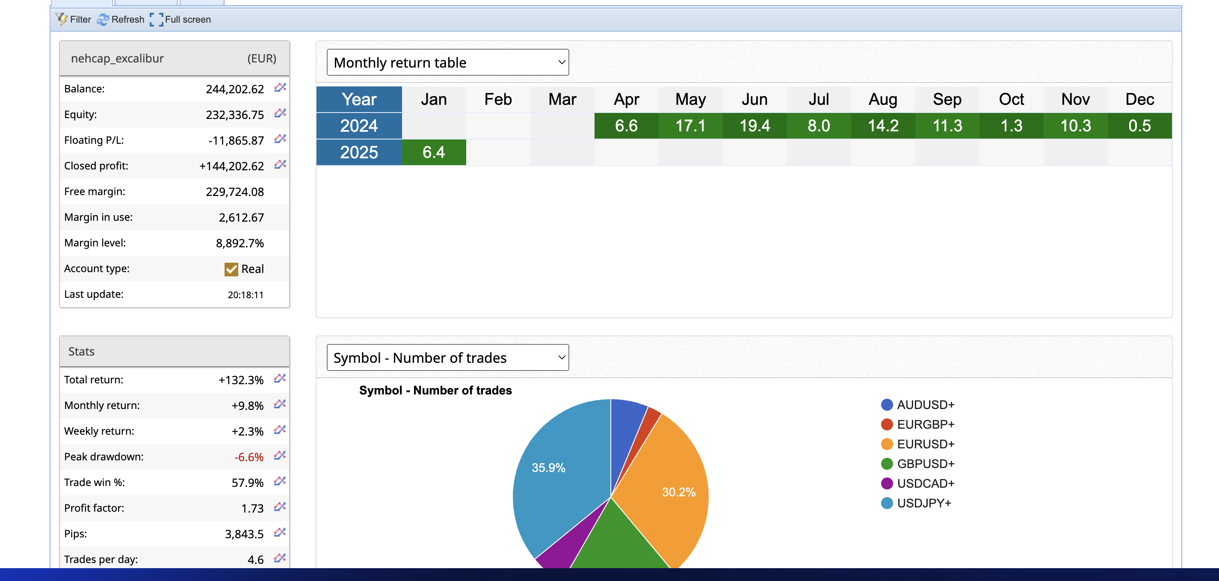The image size is (1219, 581).
Task: Click the Year column header
Action: coord(359,99)
